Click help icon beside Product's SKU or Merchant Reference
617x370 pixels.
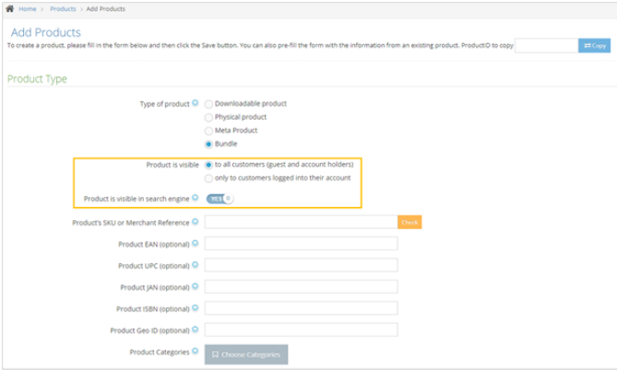pos(196,222)
